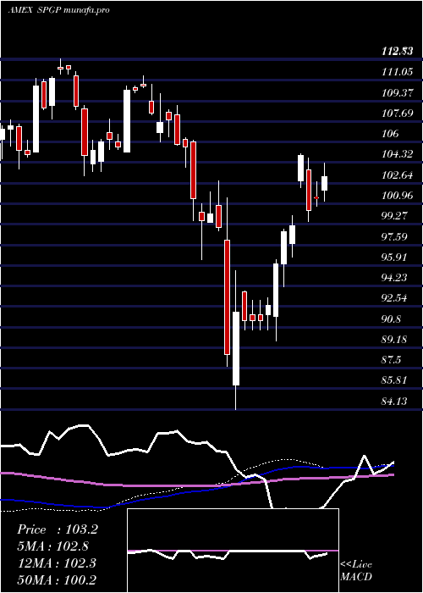This screenshot has width=423, height=593.
Task: Select the 94.23 price axis label
Action: [x=394, y=278]
